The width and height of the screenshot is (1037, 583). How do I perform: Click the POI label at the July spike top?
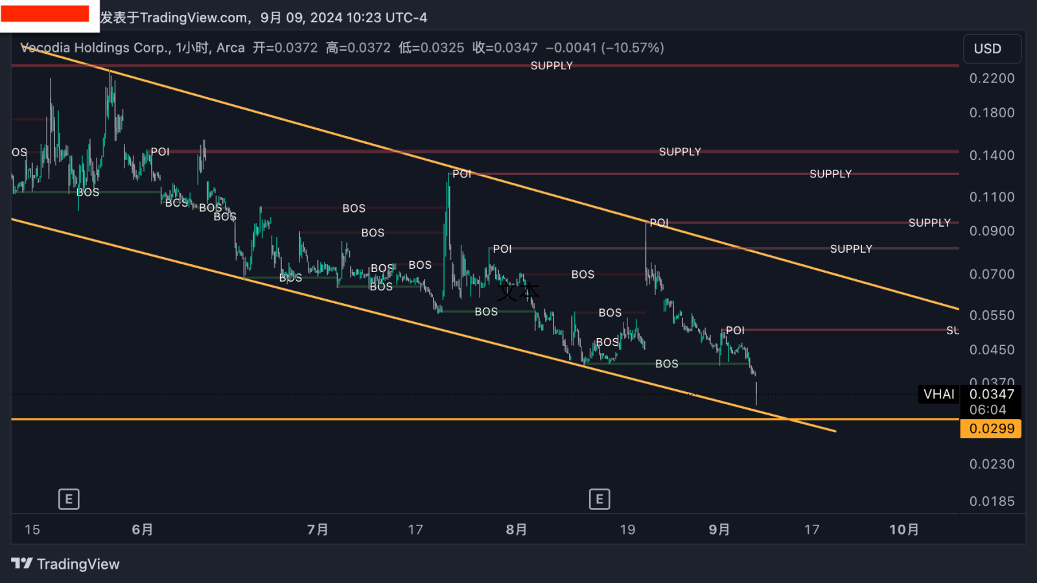pyautogui.click(x=461, y=174)
